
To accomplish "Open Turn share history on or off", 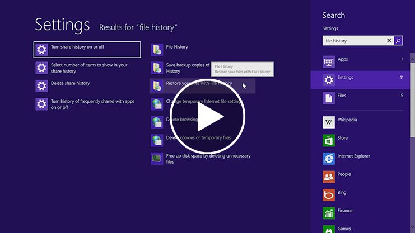I will tap(87, 50).
